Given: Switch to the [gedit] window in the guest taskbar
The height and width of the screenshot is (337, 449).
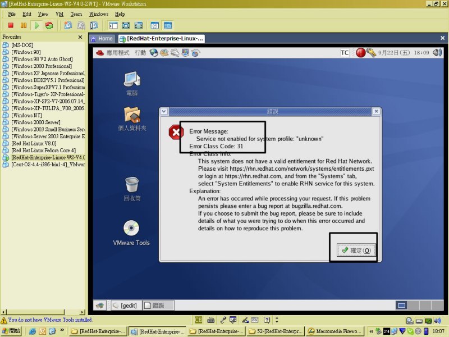Looking at the screenshot, I should click(125, 306).
